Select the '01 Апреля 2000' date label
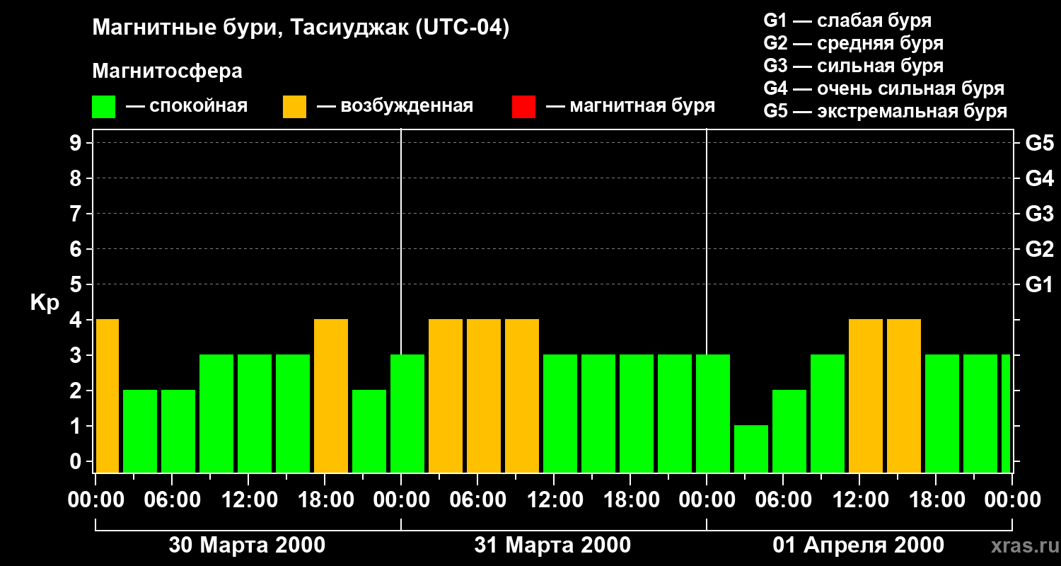Viewport: 1061px width, 566px height. click(858, 545)
